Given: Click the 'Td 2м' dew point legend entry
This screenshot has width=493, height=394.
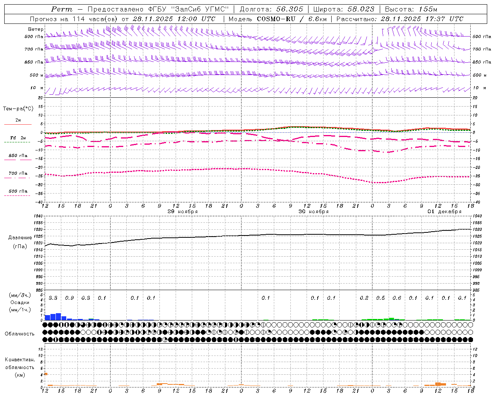Looking at the screenshot, I should (18, 138).
